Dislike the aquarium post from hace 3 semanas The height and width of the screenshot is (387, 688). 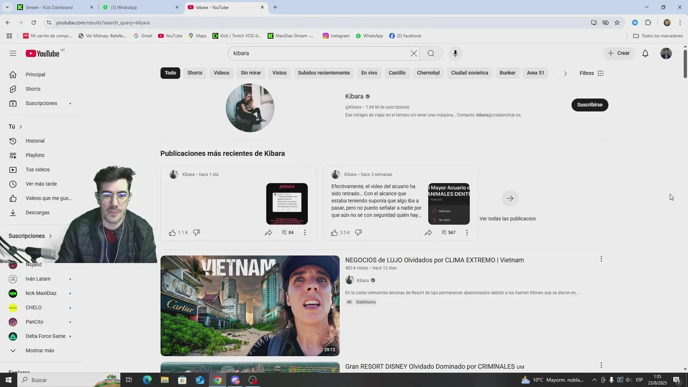coord(359,233)
